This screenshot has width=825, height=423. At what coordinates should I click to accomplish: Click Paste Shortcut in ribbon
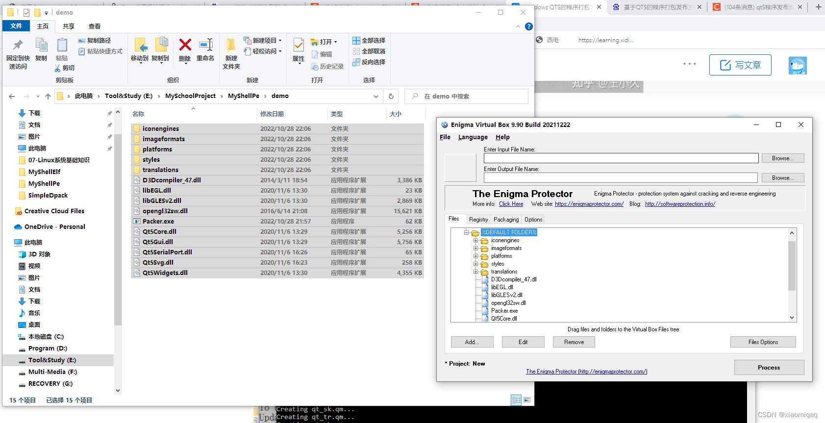[x=100, y=51]
